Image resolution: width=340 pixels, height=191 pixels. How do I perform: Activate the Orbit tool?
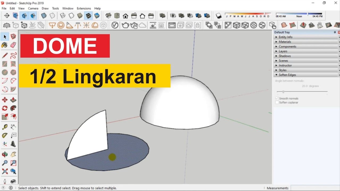5,154
